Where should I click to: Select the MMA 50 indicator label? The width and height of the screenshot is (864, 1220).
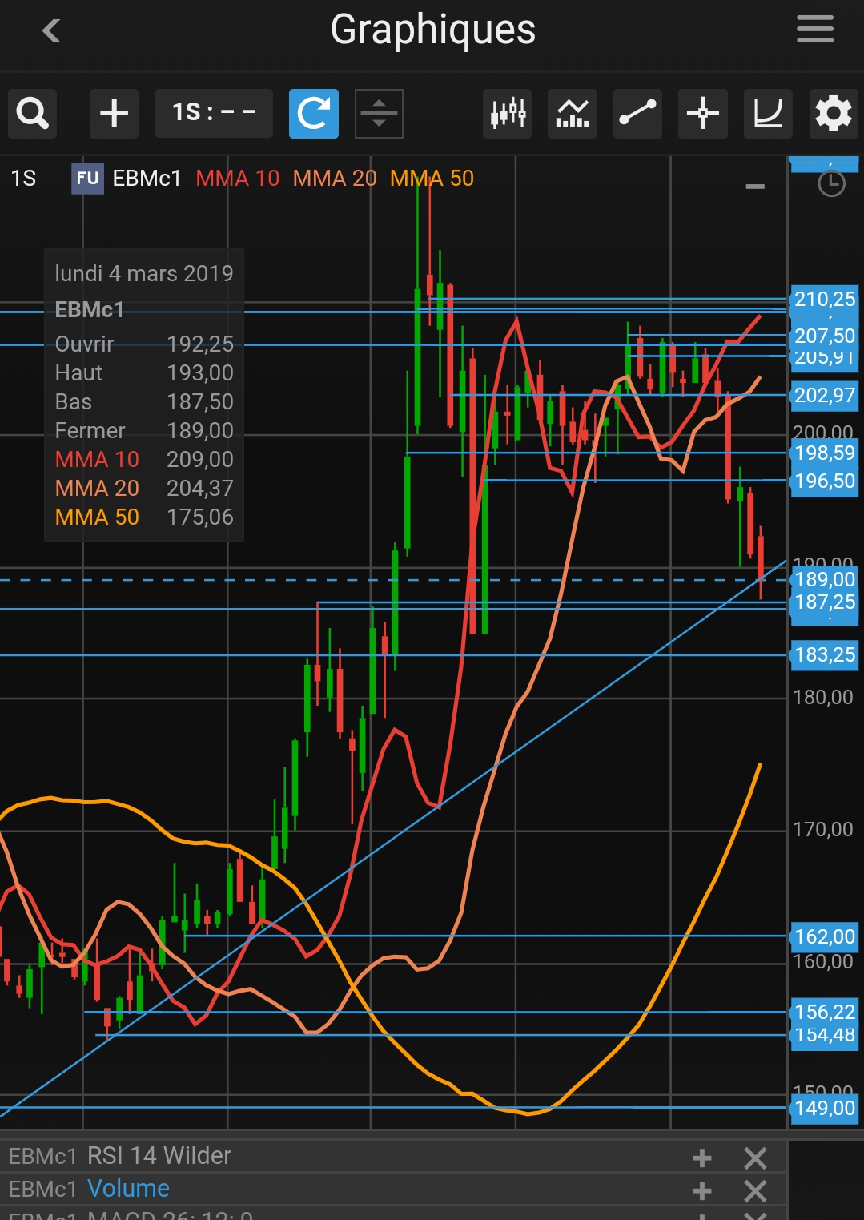432,179
